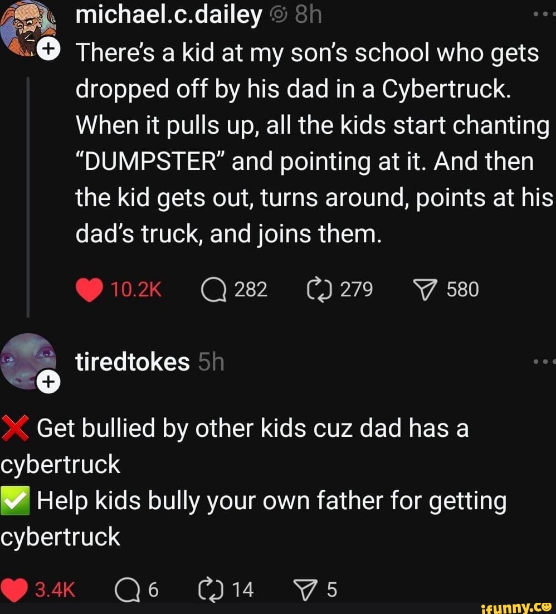View michael.c.dailey's avatar picture
The image size is (556, 614).
(26, 28)
